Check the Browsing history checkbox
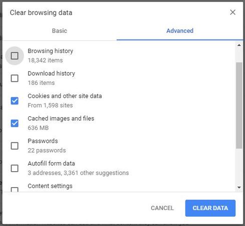 [x=14, y=56]
